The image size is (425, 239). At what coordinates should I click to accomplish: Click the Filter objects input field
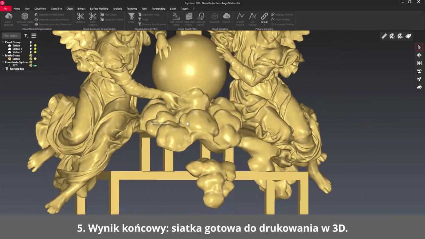(11, 36)
